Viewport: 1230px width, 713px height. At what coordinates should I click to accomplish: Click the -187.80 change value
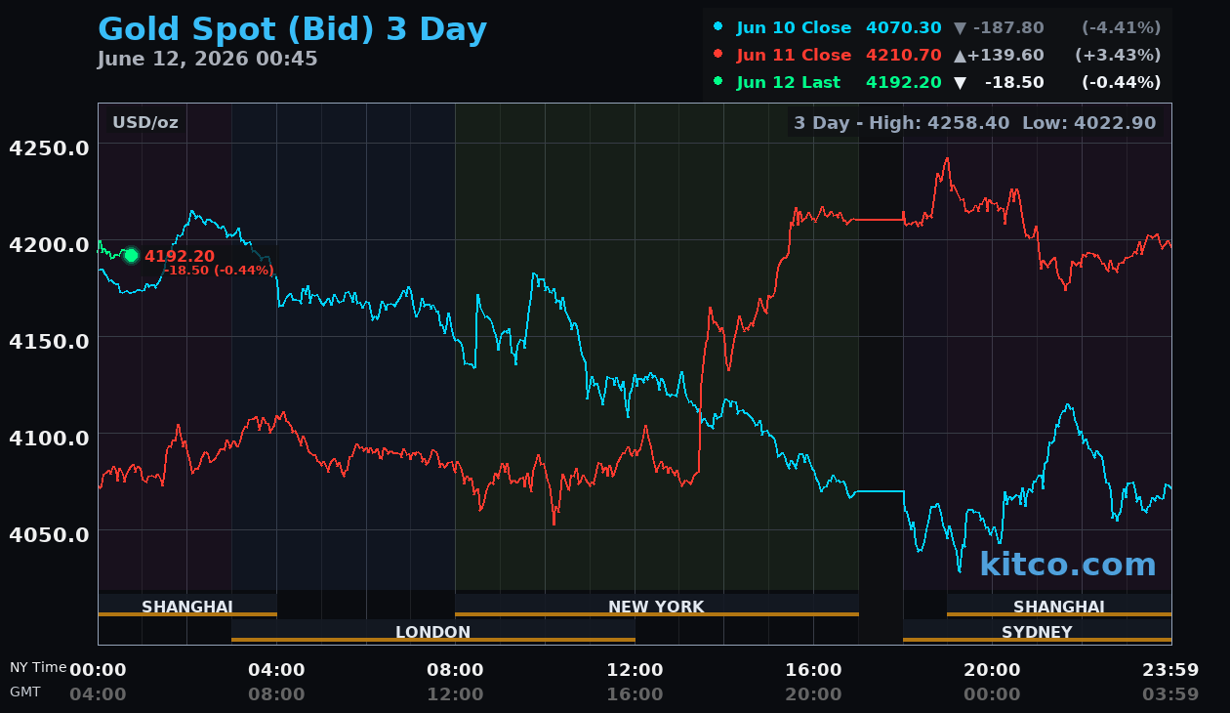[x=1008, y=28]
